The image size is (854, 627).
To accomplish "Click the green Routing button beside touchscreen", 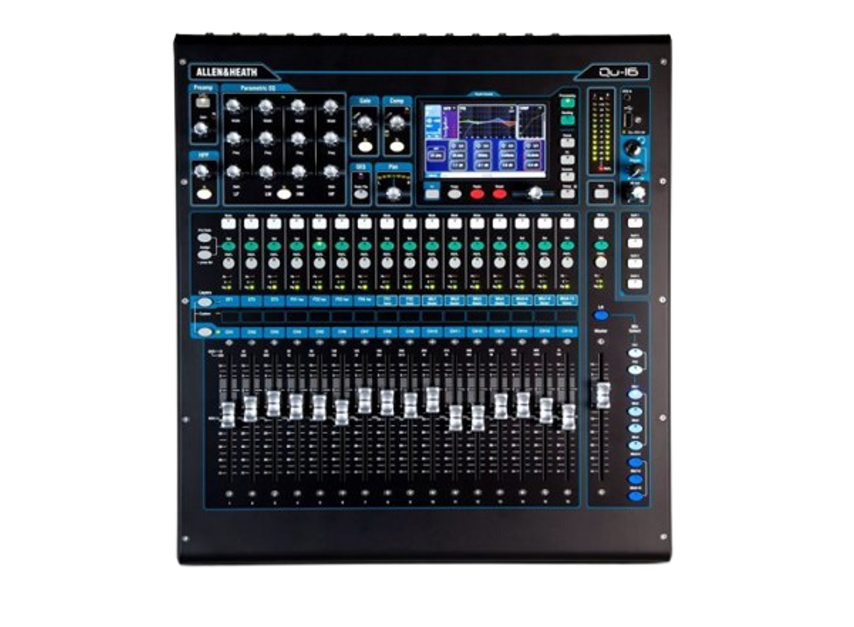I will click(567, 120).
